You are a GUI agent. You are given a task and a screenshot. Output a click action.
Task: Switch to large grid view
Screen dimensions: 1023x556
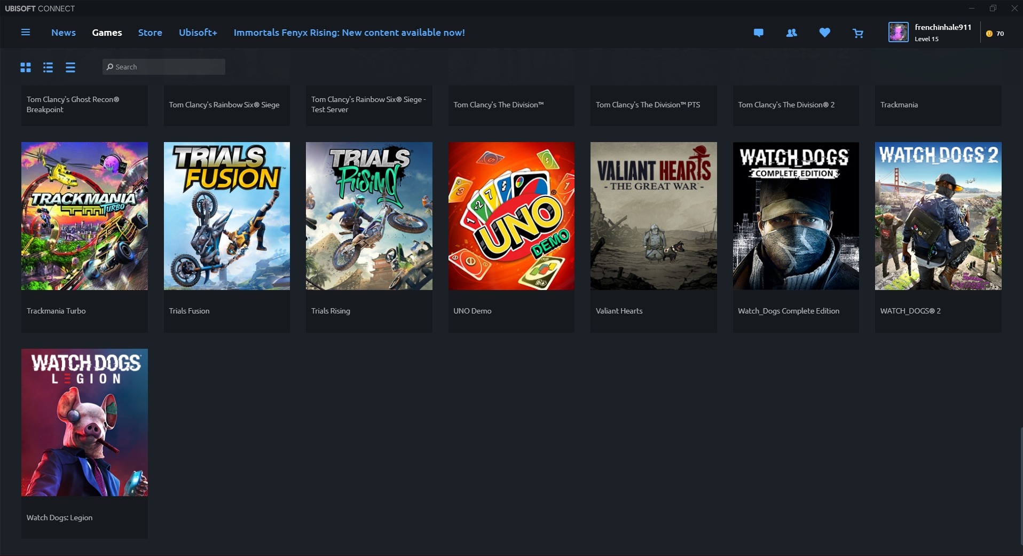coord(26,67)
